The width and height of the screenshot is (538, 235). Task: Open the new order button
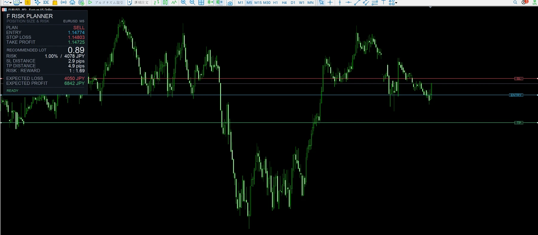point(138,2)
